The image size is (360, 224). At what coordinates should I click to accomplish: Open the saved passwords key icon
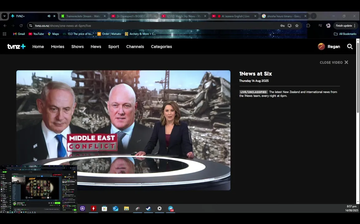tap(282, 26)
